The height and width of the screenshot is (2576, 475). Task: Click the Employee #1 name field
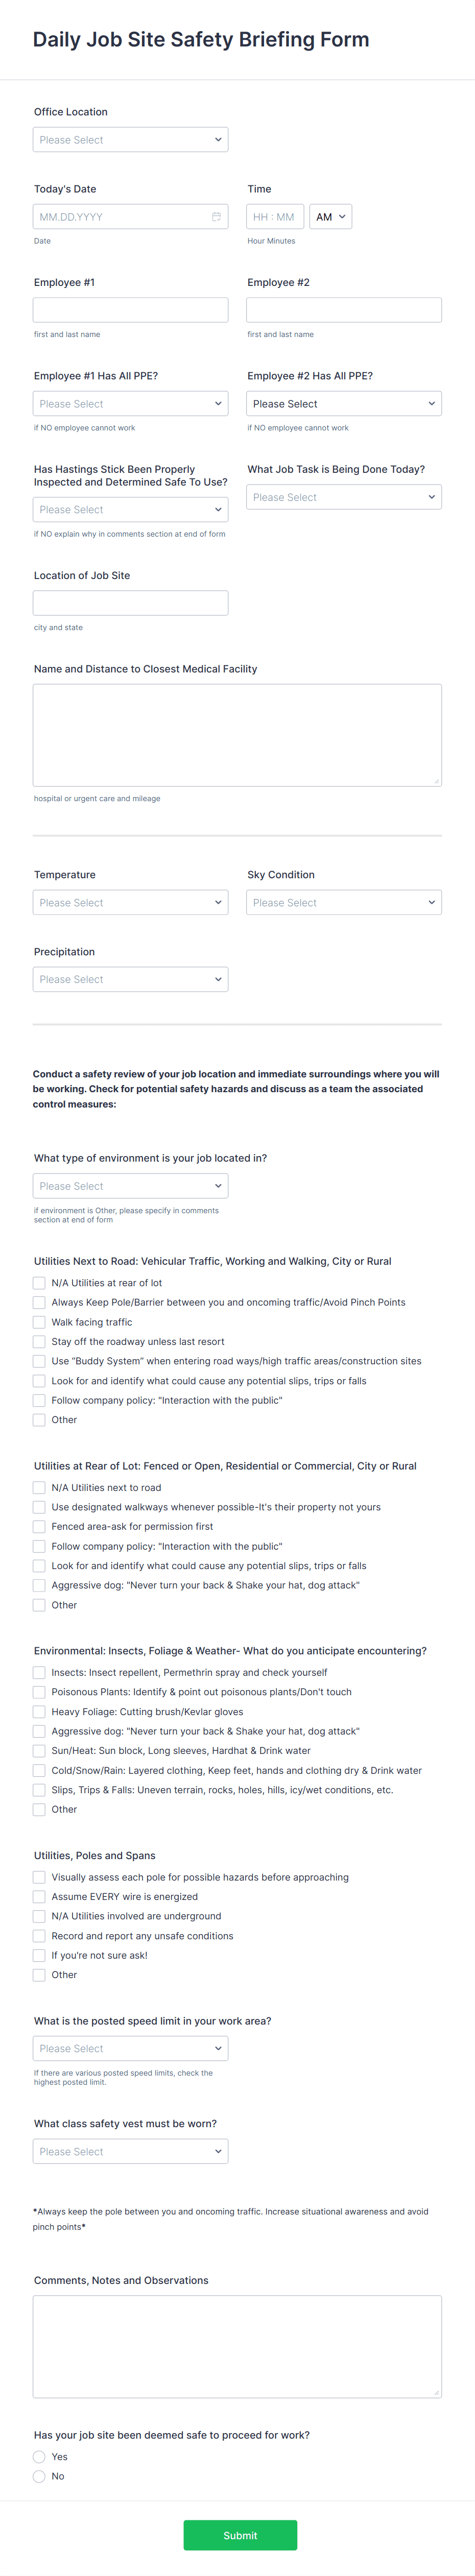(130, 309)
